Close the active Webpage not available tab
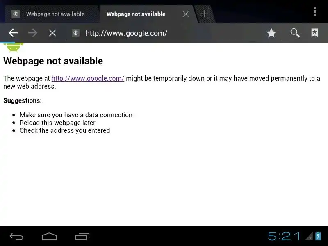The image size is (328, 246). point(186,14)
